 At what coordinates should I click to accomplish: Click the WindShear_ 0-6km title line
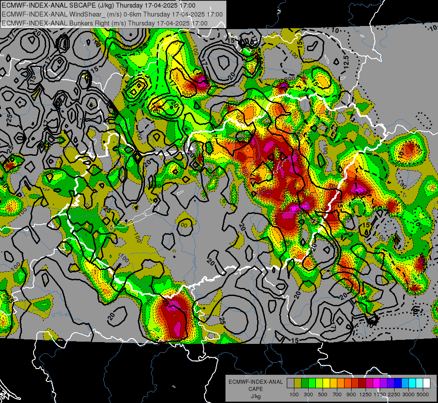112,14
